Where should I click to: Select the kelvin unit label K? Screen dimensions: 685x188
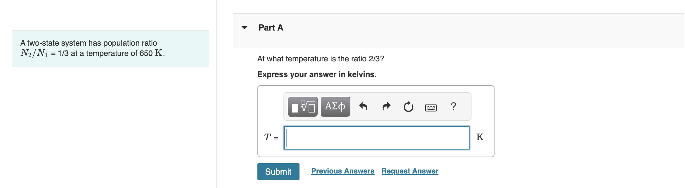480,137
